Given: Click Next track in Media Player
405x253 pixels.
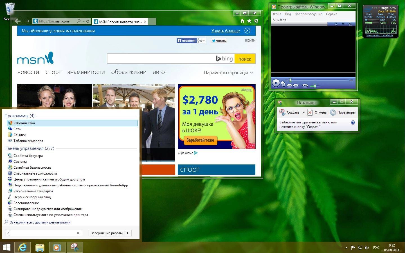Looking at the screenshot, I should click(296, 85).
